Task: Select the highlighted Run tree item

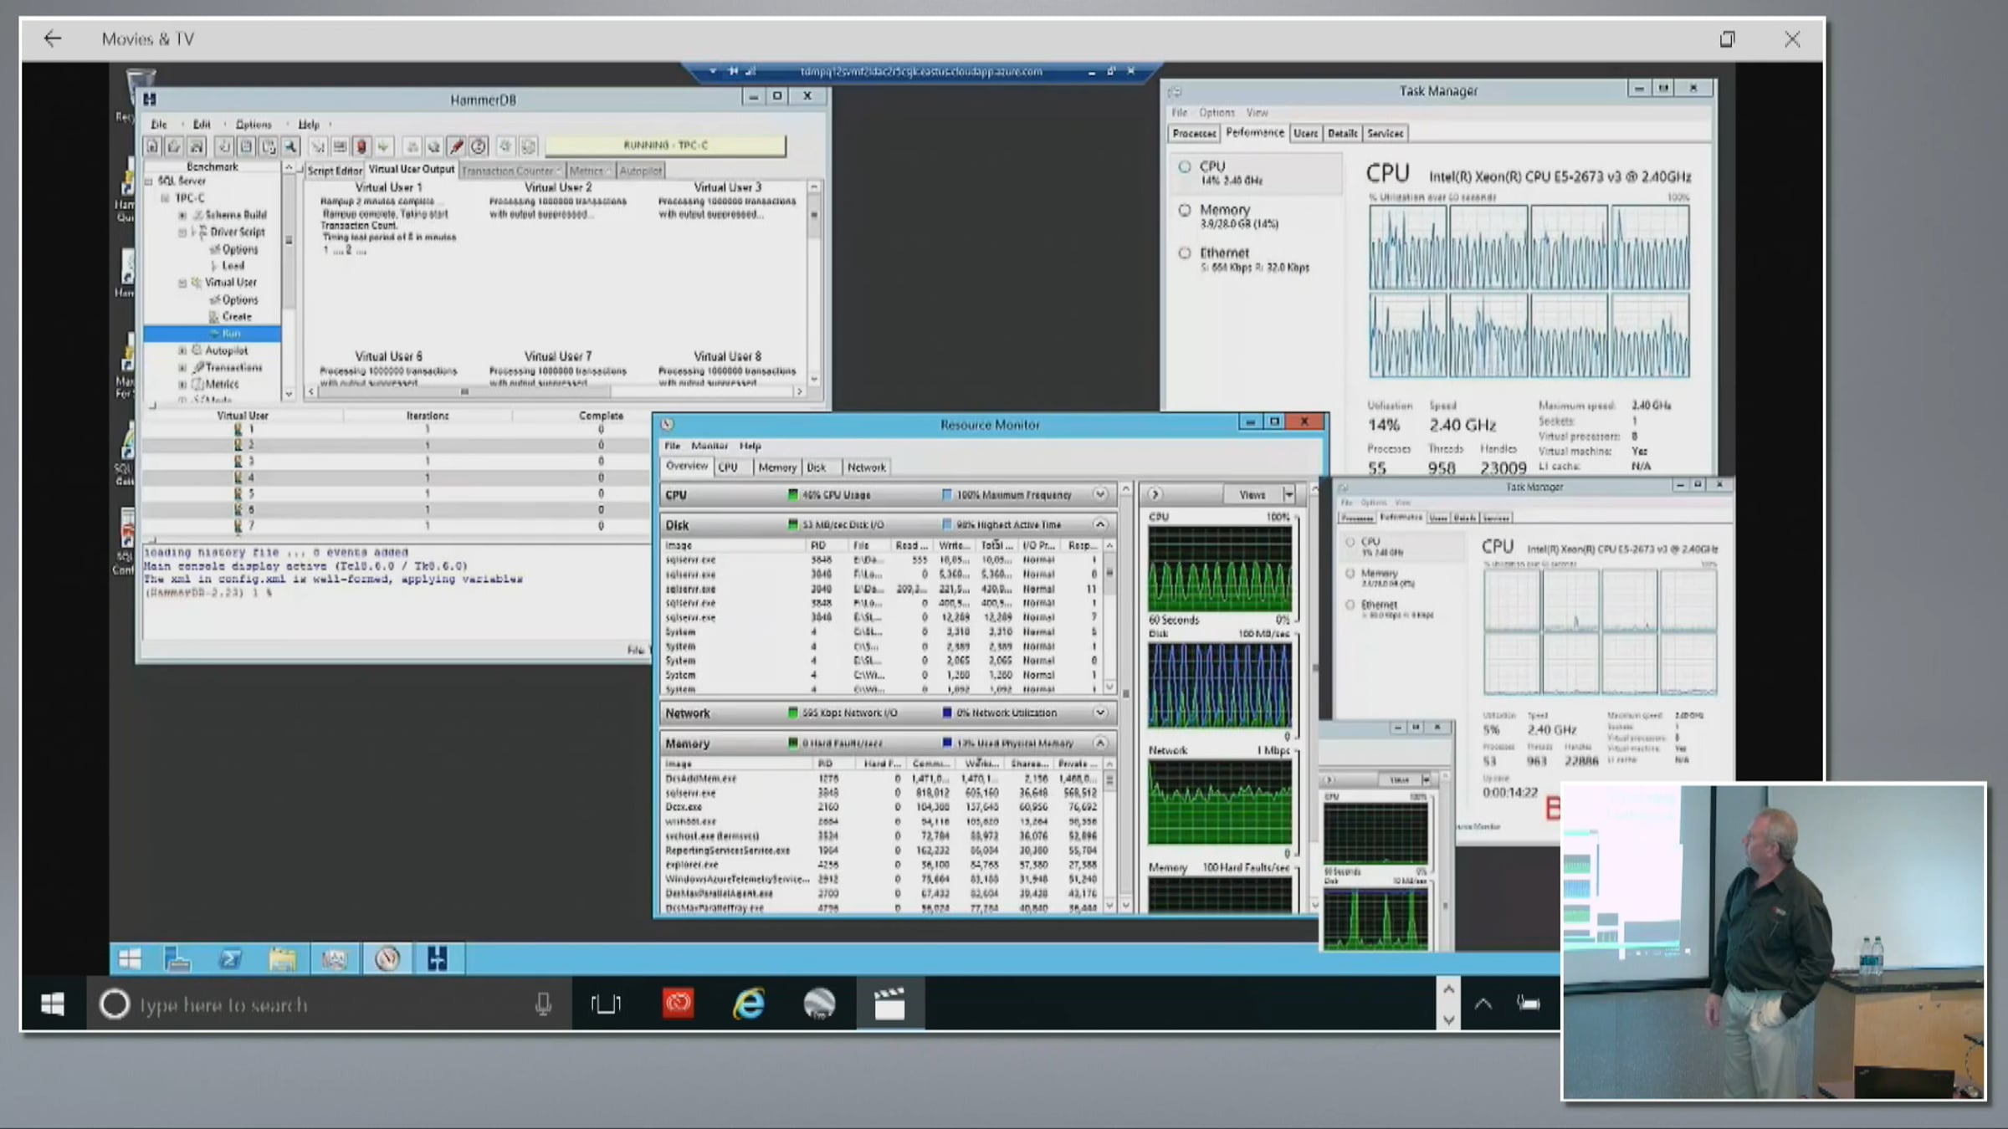Action: 213,334
